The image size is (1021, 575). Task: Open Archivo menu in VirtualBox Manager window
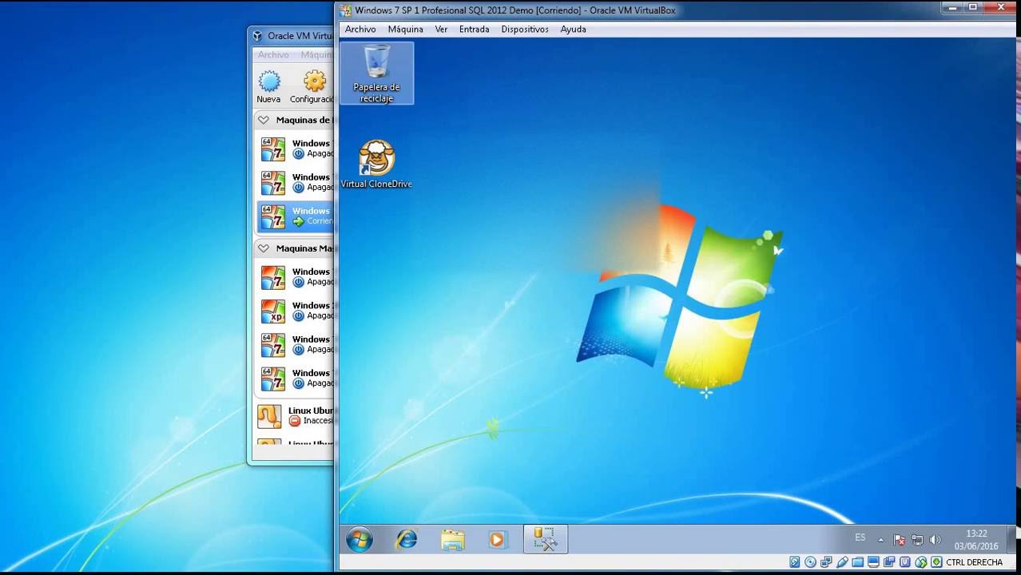[x=273, y=55]
